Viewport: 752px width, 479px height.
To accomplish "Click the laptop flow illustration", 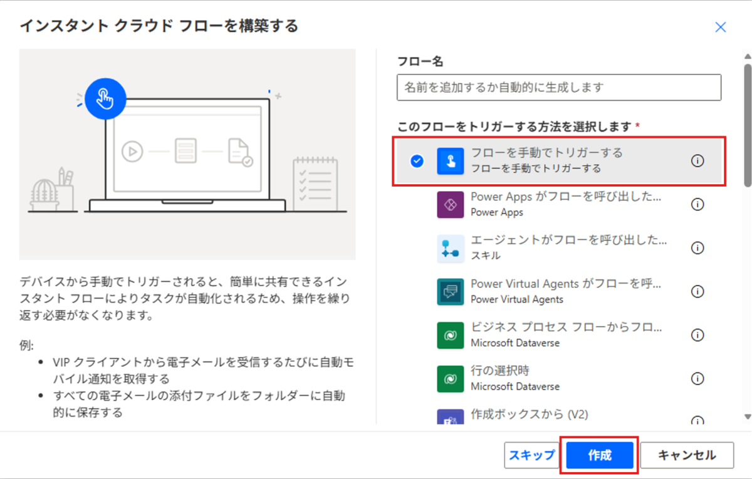I will click(x=187, y=154).
